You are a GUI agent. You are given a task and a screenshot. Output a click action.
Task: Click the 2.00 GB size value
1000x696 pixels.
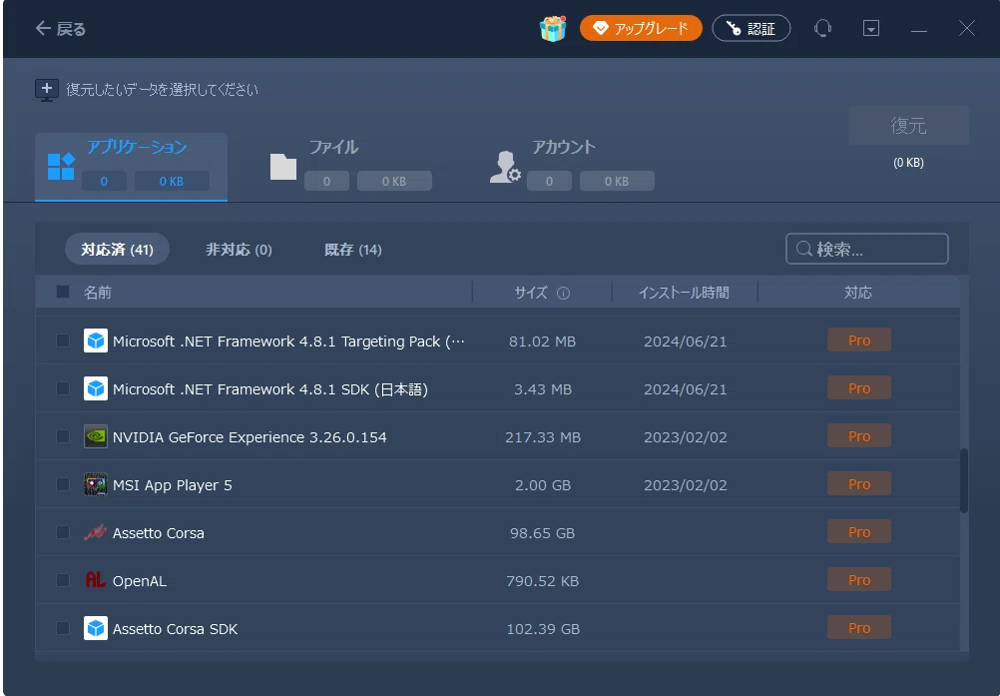tap(543, 485)
